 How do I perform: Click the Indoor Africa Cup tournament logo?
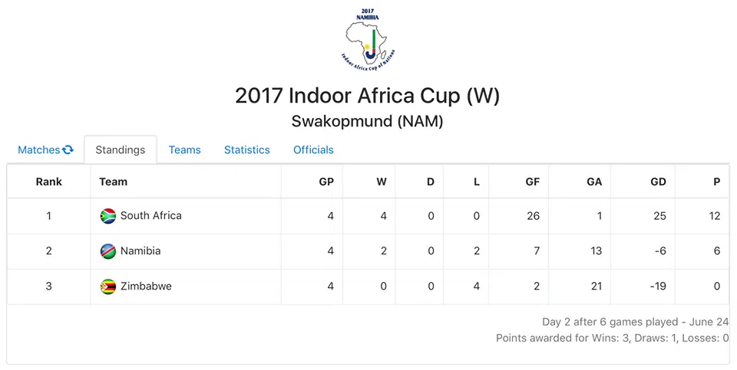coord(368,40)
